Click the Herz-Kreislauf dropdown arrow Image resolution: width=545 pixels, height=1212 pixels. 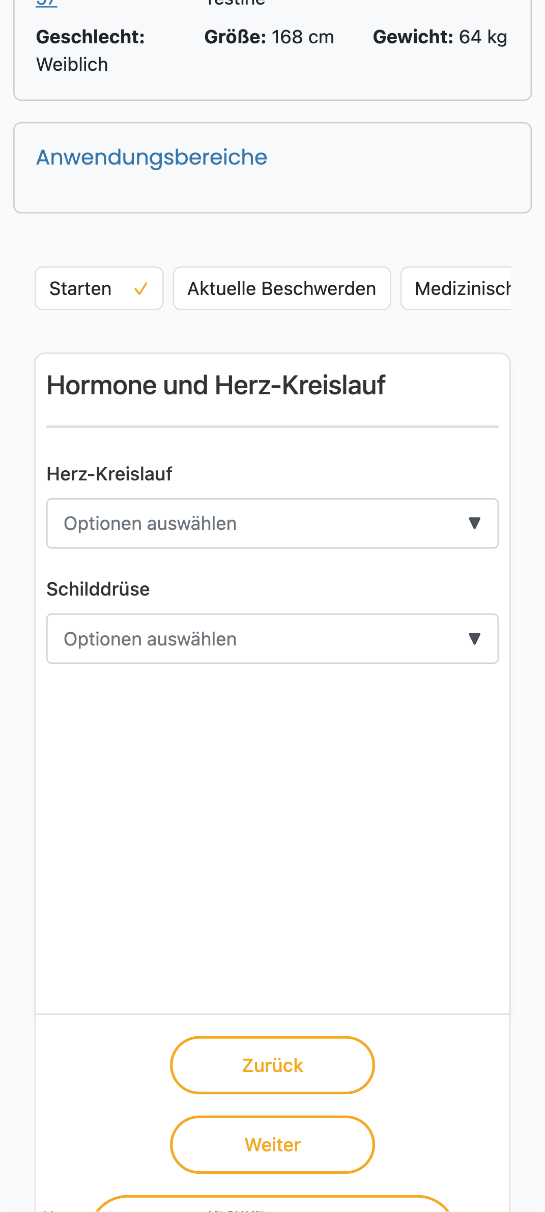474,523
